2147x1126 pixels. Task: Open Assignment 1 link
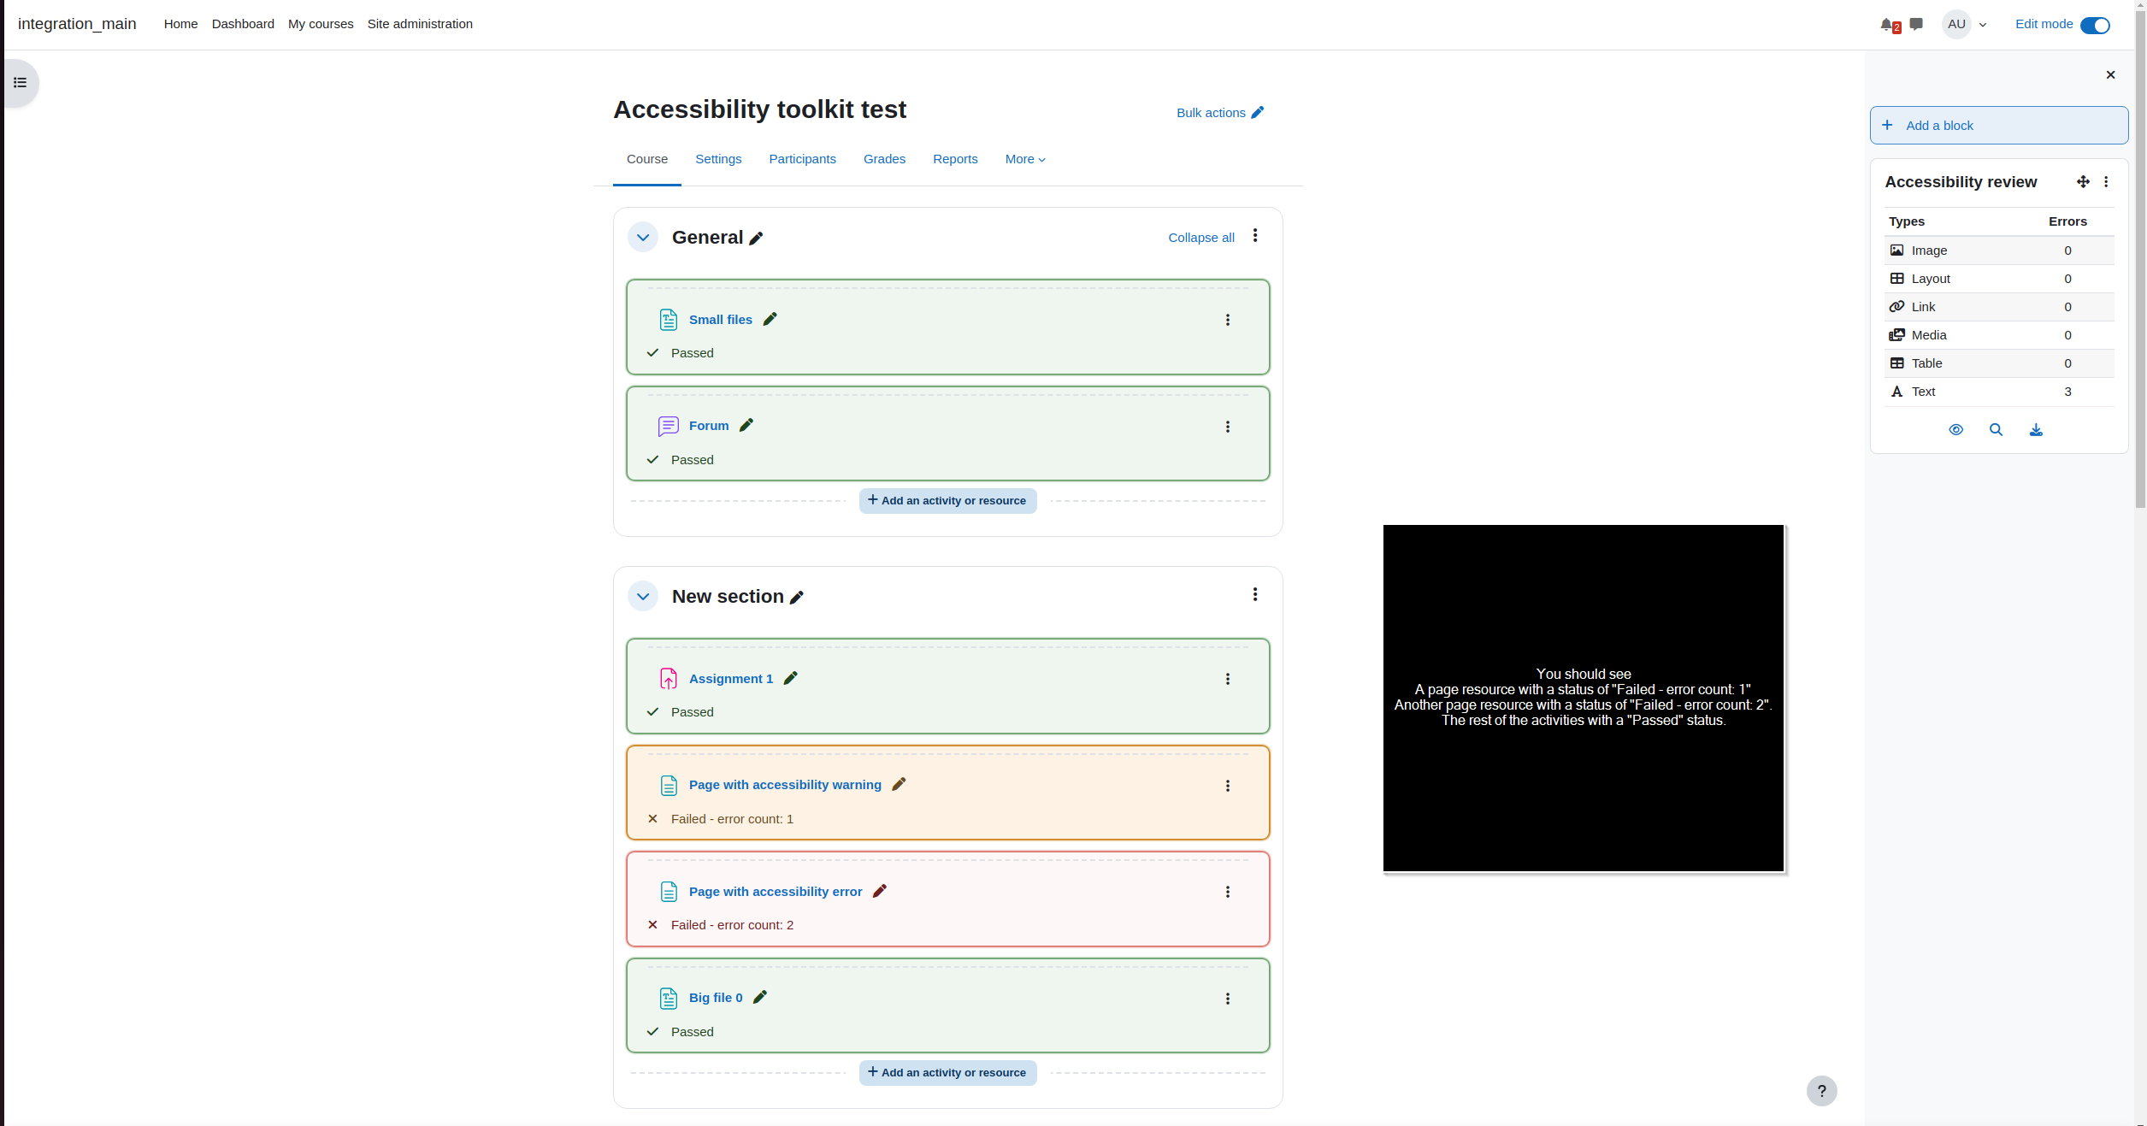click(731, 679)
